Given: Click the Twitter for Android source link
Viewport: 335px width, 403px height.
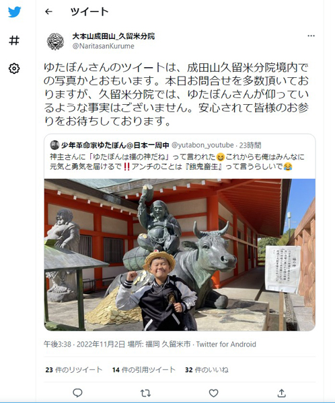Looking at the screenshot, I should tap(226, 344).
